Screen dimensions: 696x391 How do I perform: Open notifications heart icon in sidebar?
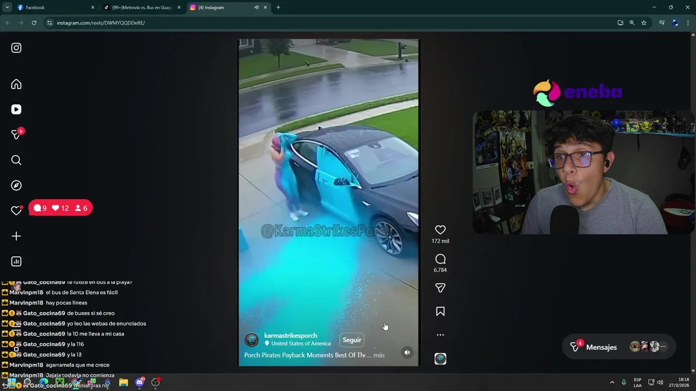click(x=16, y=211)
